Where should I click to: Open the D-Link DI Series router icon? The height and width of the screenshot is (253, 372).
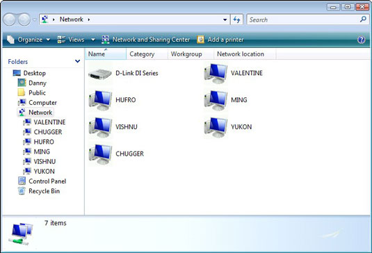coord(100,74)
